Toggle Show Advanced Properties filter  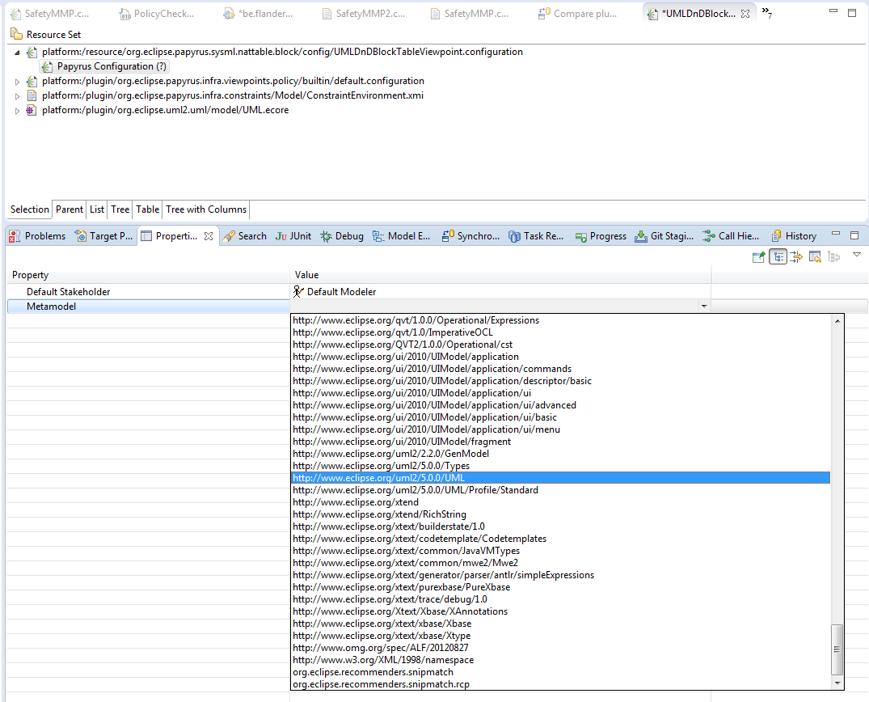click(x=796, y=256)
